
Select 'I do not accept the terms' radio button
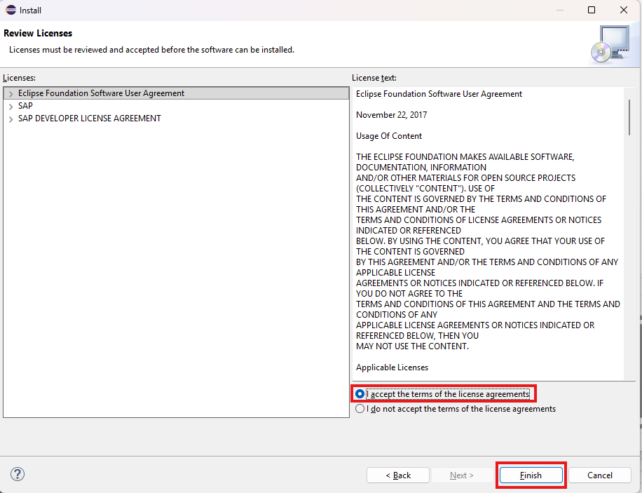360,409
